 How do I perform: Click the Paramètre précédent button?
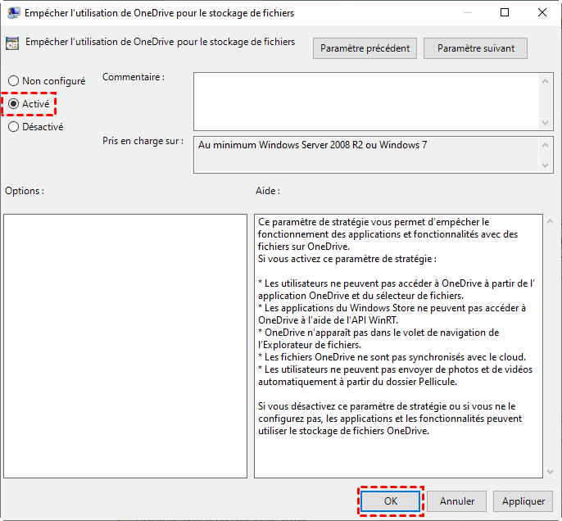(365, 48)
